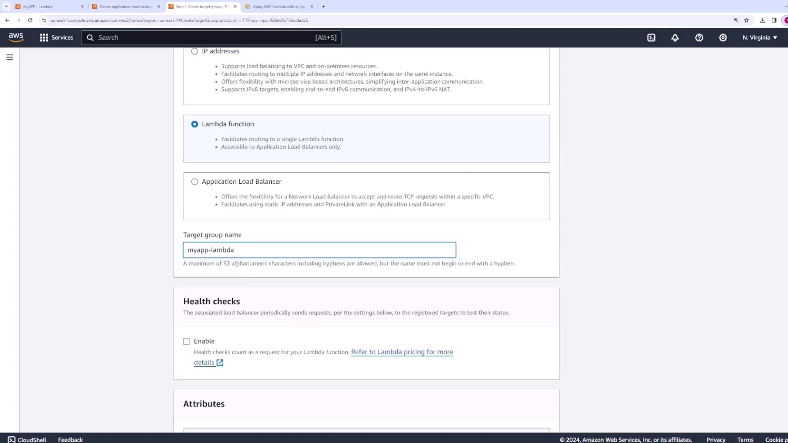
Task: Click the Target group name input field
Action: pos(319,250)
